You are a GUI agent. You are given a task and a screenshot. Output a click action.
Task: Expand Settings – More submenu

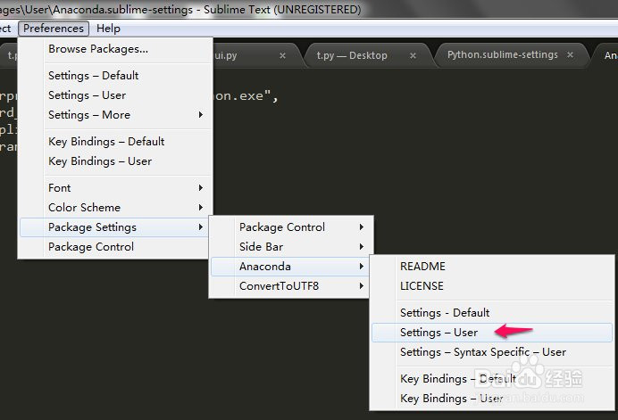(114, 115)
